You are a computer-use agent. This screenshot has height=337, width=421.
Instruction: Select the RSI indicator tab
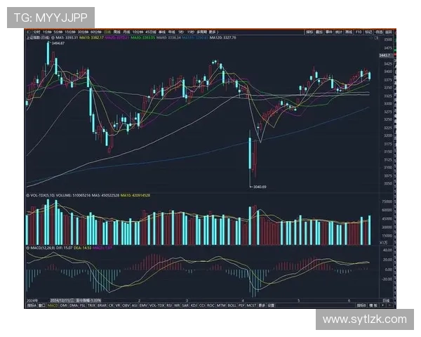[x=169, y=305]
